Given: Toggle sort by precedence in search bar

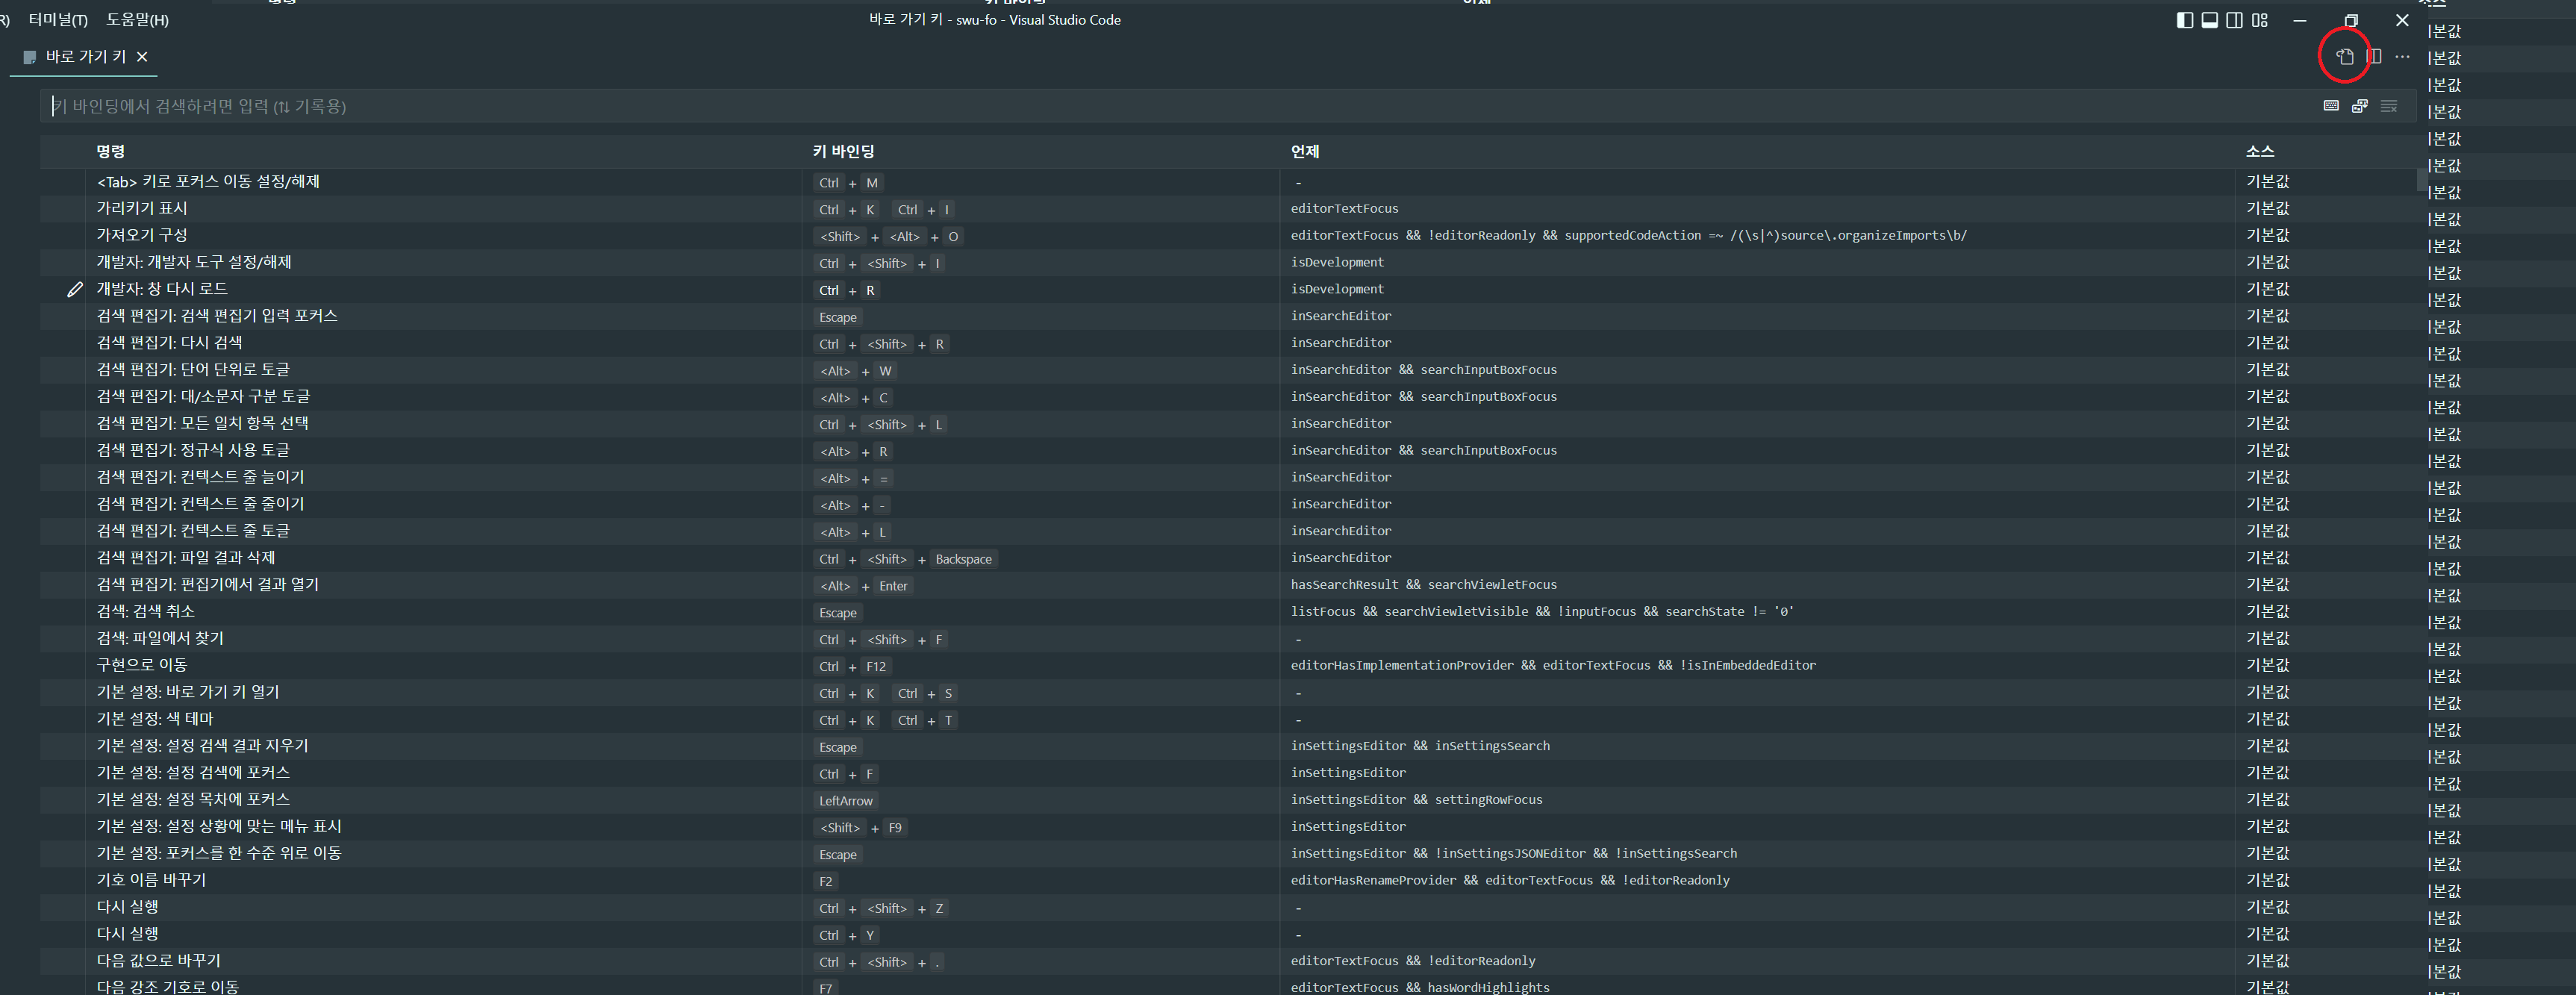Looking at the screenshot, I should click(x=2360, y=106).
